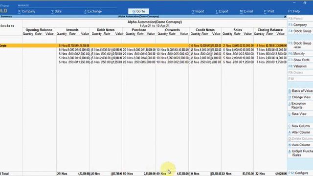Click F4: Stock Group button
The height and width of the screenshot is (176, 313).
pyautogui.click(x=300, y=31)
